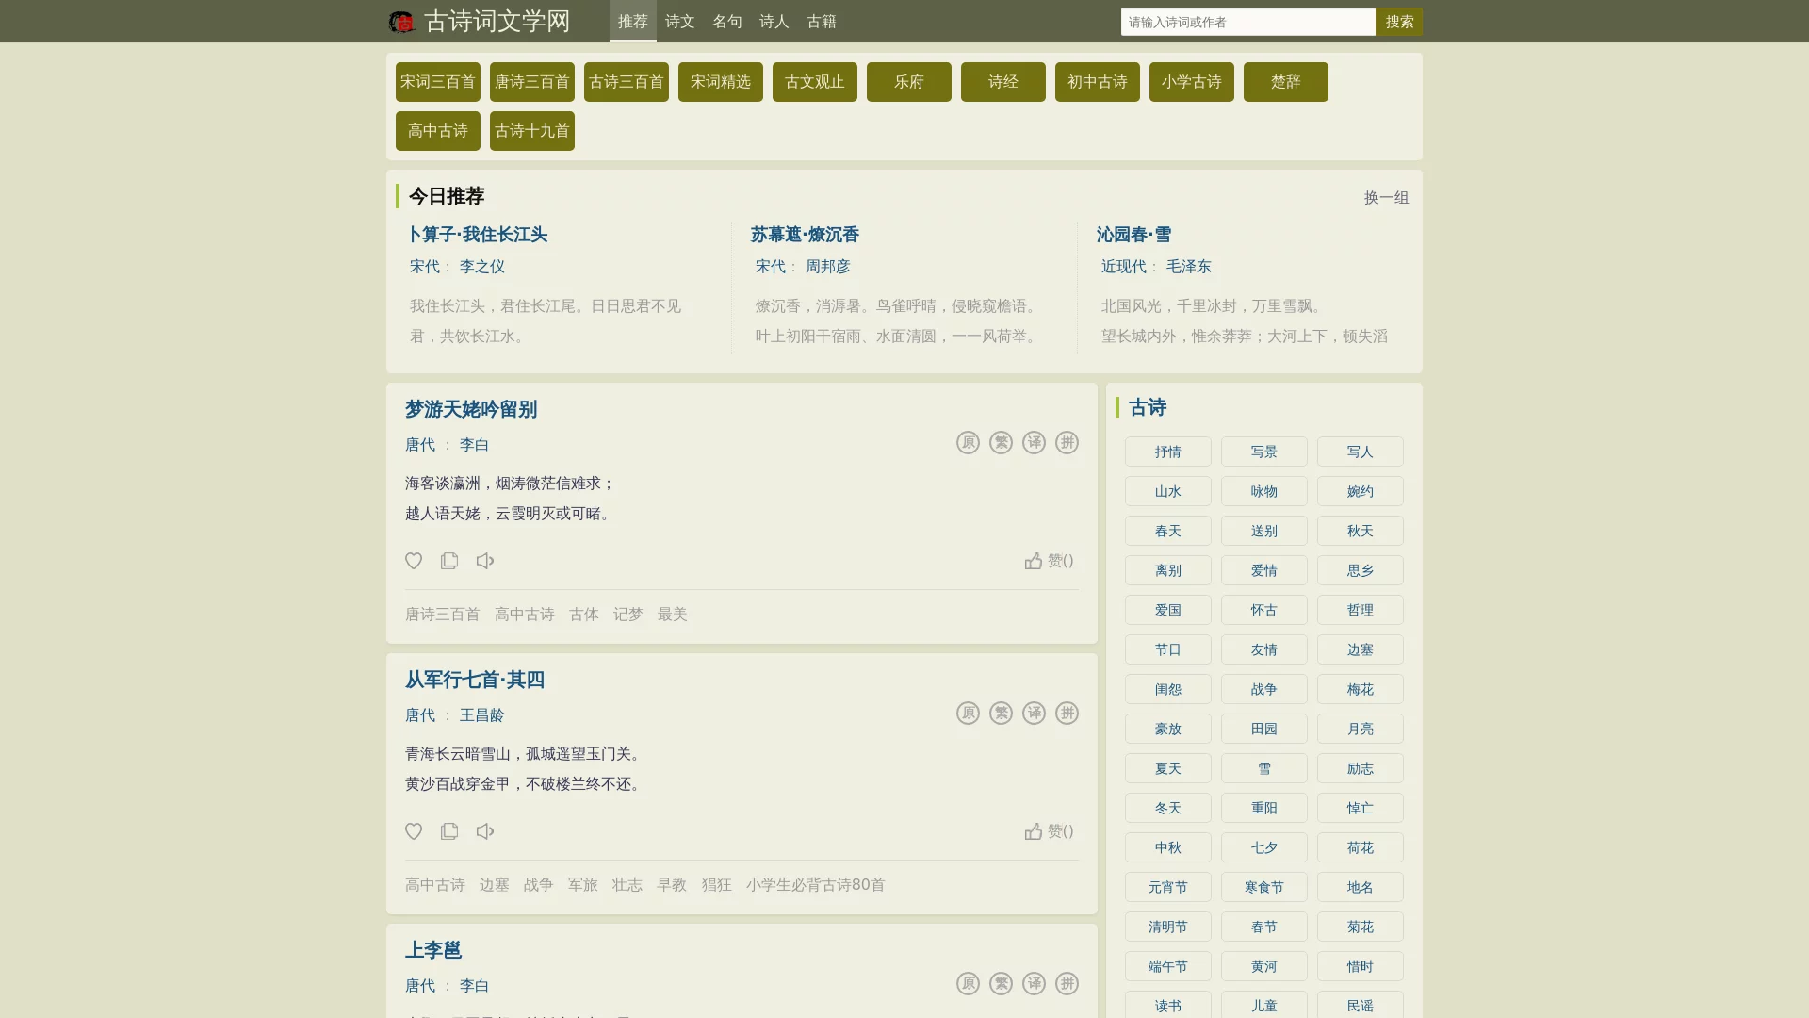Play audio for 从军行七首·其四 poem

click(485, 831)
